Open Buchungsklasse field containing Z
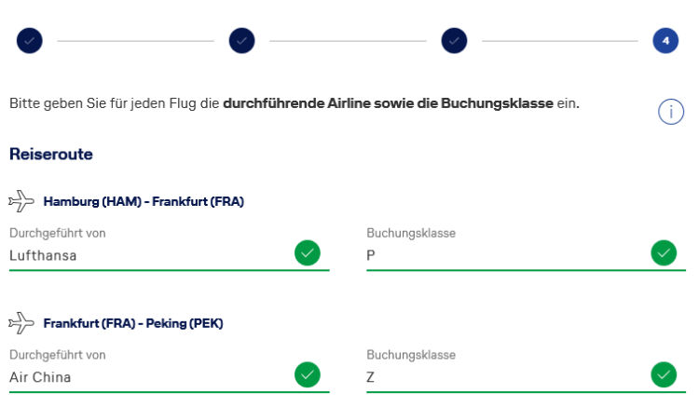Viewport: 699px width, 407px height. tap(503, 377)
